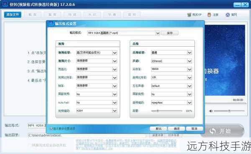This screenshot has width=251, height=154.
Task: Mute the player with the speaker icon
Action: point(211,111)
